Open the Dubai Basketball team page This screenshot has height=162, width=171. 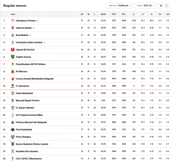24,93
